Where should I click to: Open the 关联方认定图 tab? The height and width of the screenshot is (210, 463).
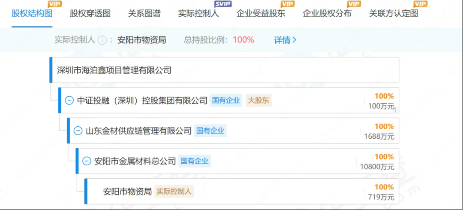394,14
